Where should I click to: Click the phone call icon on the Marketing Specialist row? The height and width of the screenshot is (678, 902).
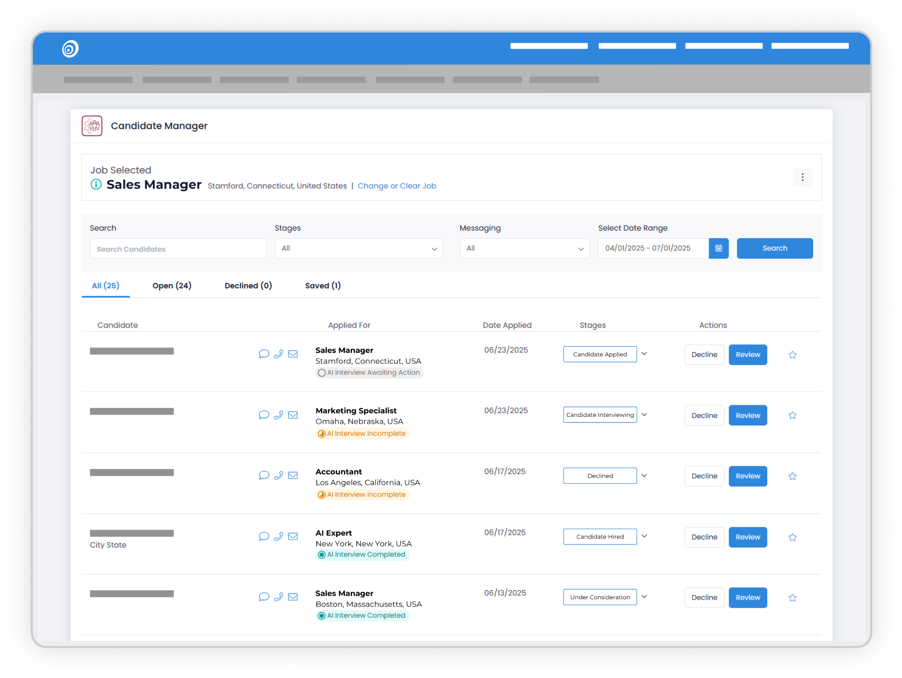[278, 415]
